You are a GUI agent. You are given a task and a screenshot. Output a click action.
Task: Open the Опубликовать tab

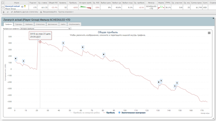pyautogui.click(x=74, y=24)
